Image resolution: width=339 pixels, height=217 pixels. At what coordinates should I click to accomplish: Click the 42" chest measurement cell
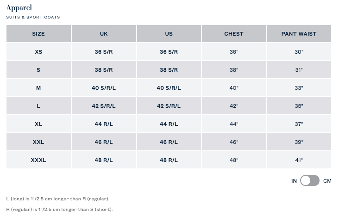234,106
